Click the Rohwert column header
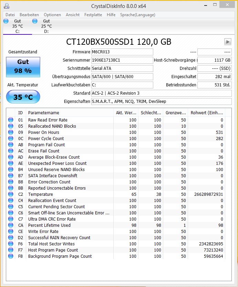Viewport: 238px width, 287px height. click(x=207, y=113)
